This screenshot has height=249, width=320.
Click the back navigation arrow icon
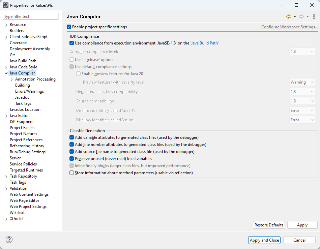coord(288,17)
